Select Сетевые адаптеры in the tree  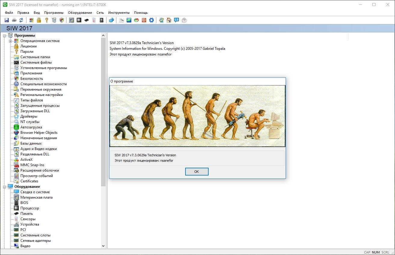coord(35,241)
